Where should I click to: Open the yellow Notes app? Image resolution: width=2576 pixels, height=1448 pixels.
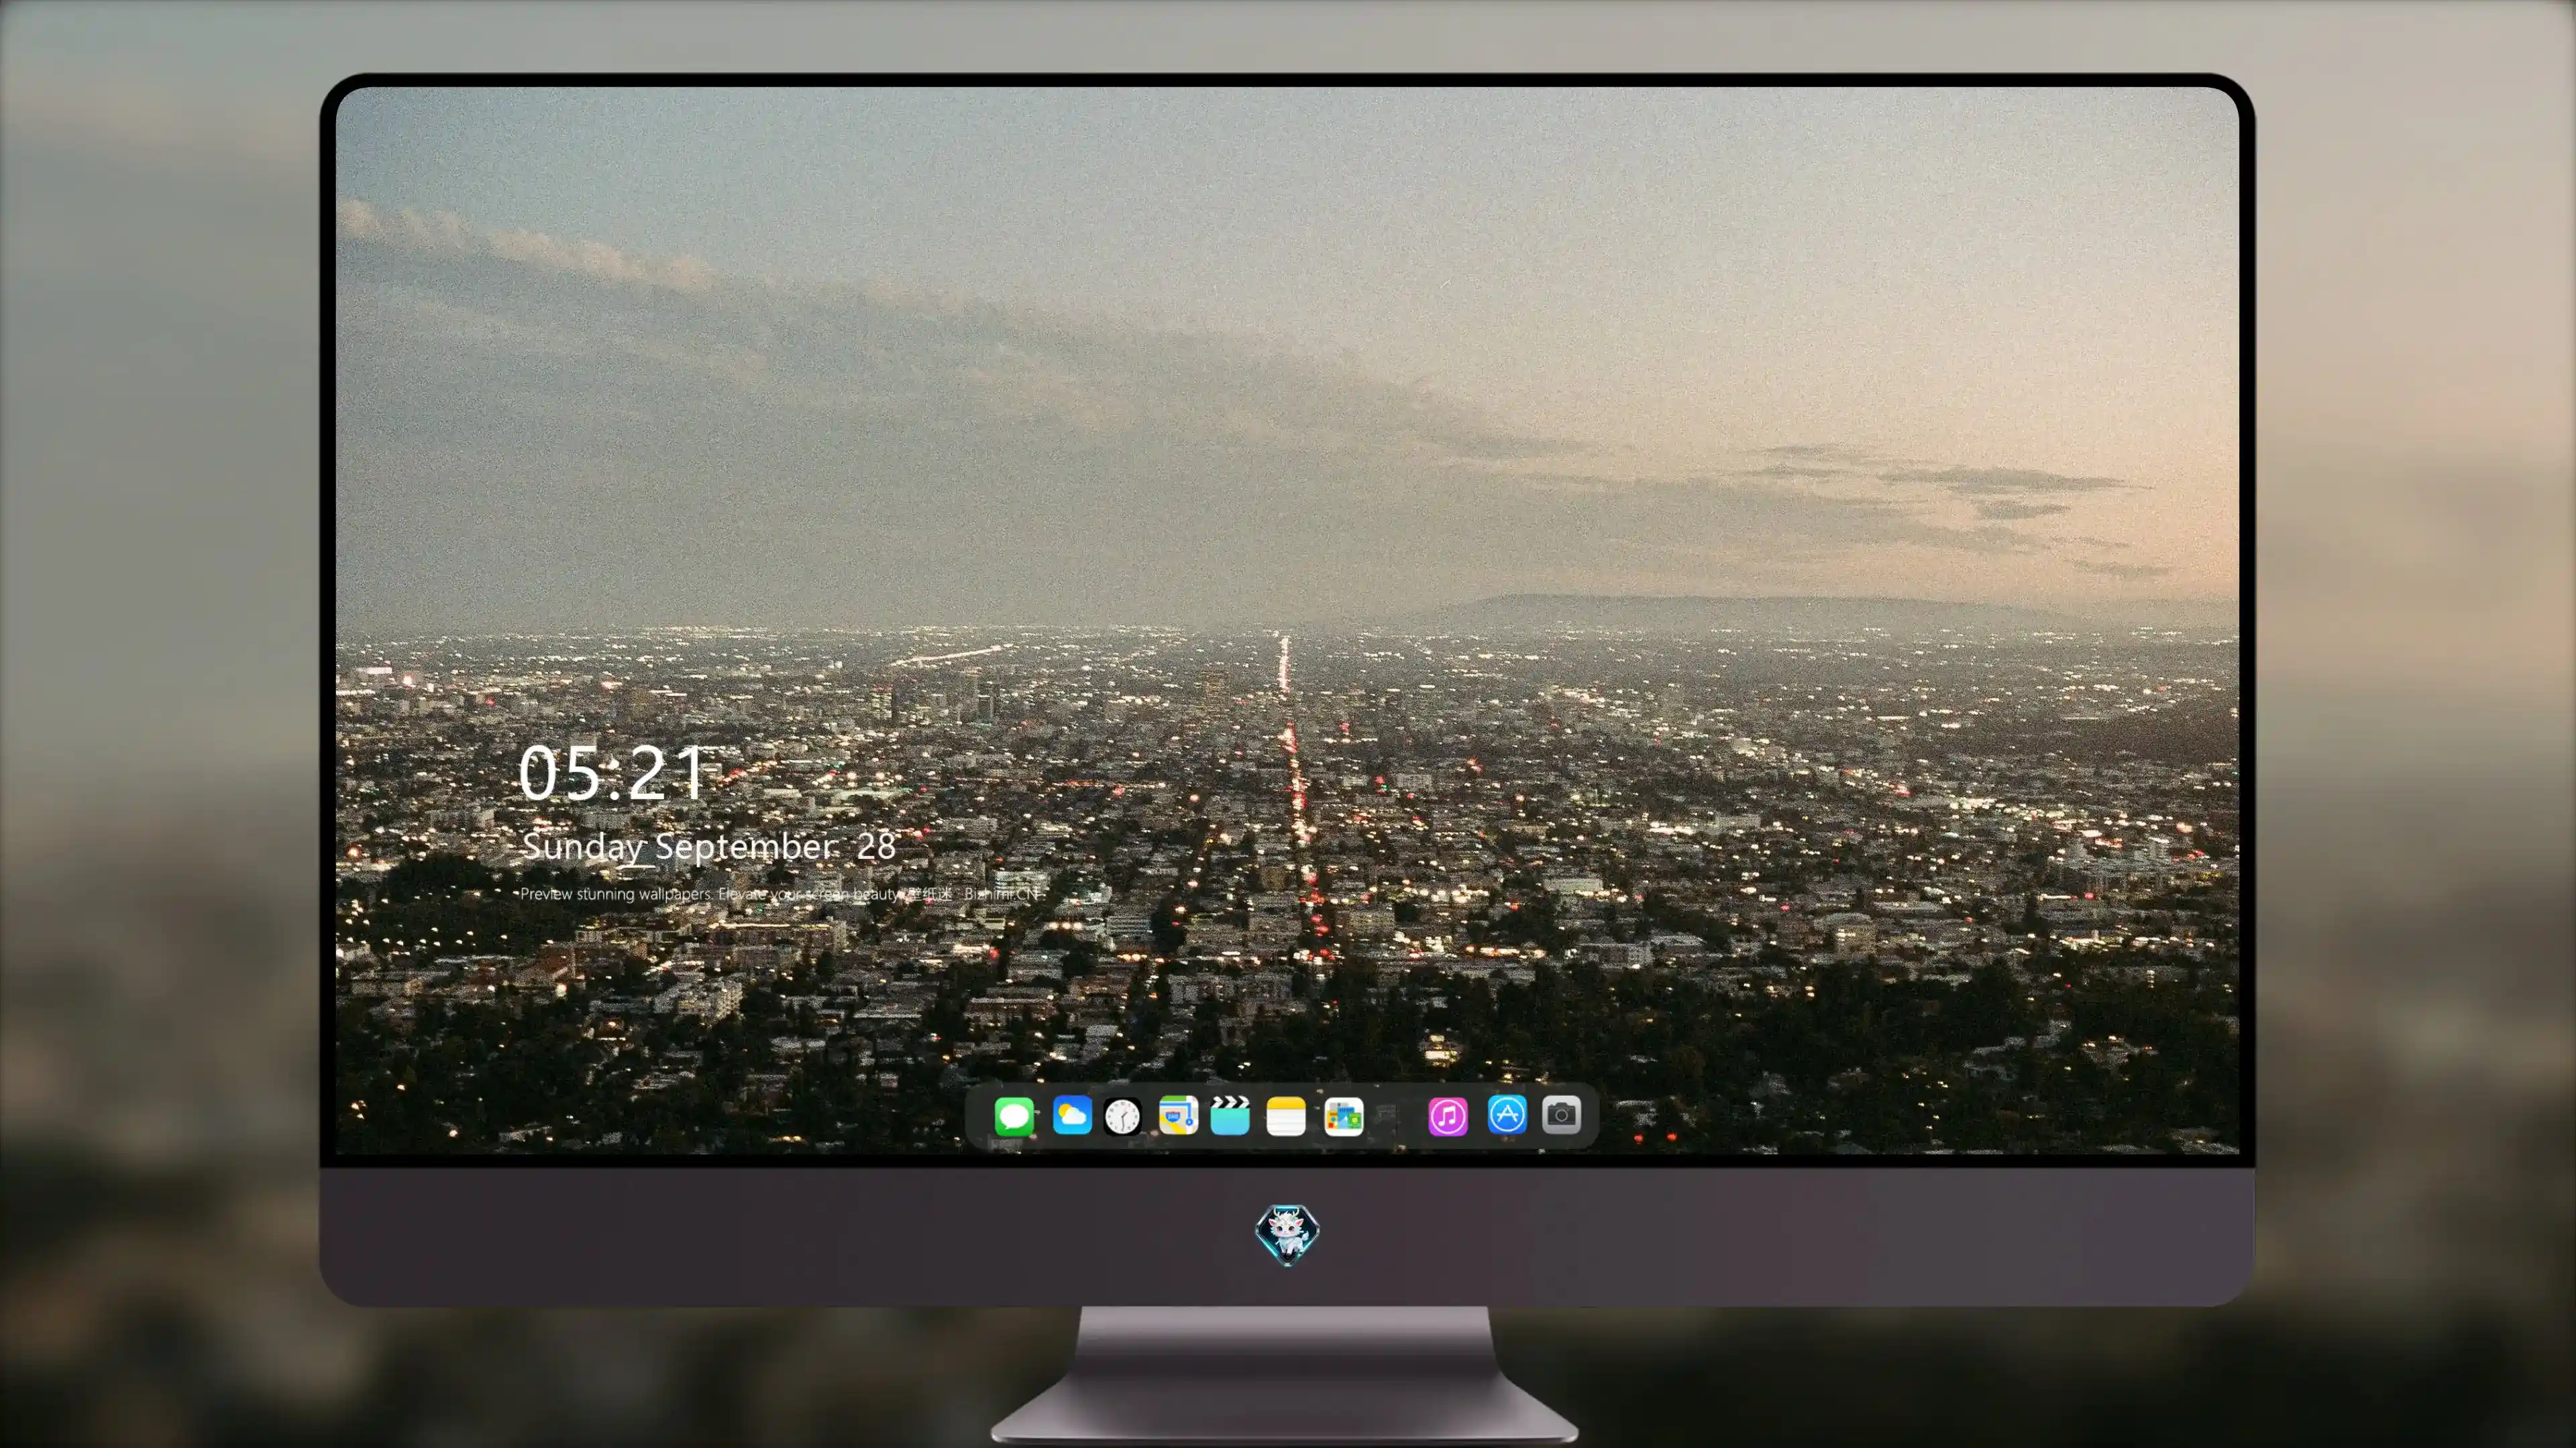coord(1286,1116)
